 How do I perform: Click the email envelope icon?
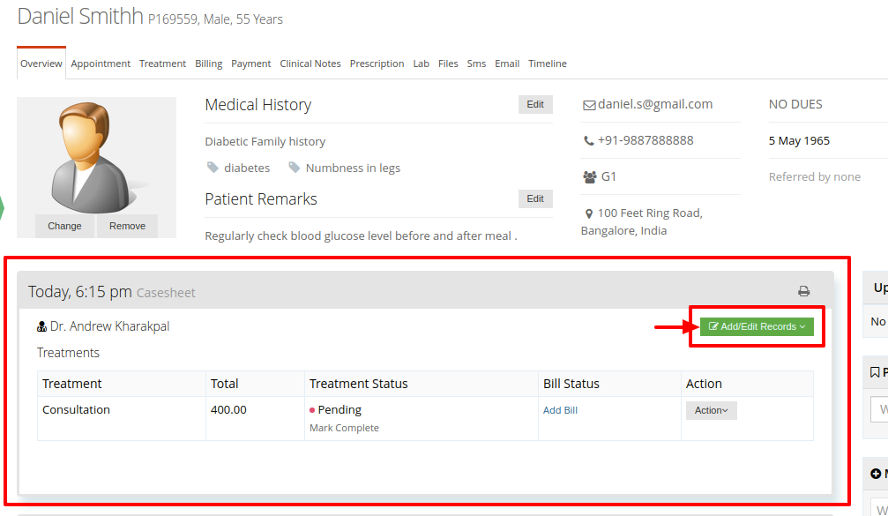589,105
